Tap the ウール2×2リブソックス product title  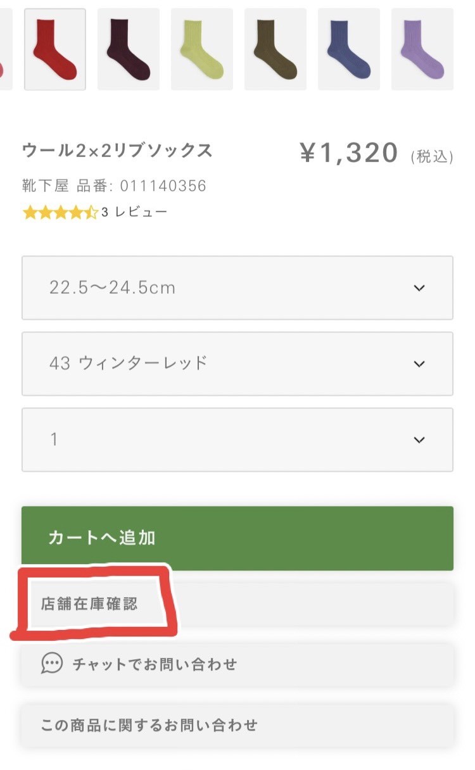(117, 151)
